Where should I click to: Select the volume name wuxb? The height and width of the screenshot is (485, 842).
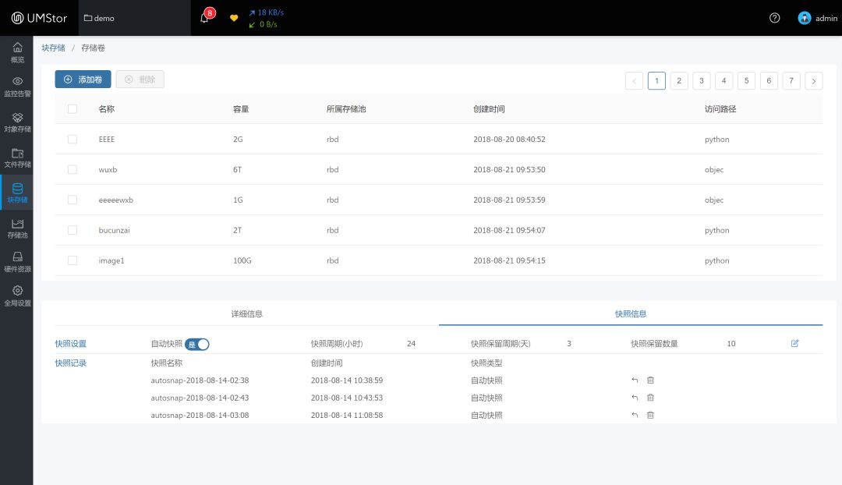[x=108, y=170]
